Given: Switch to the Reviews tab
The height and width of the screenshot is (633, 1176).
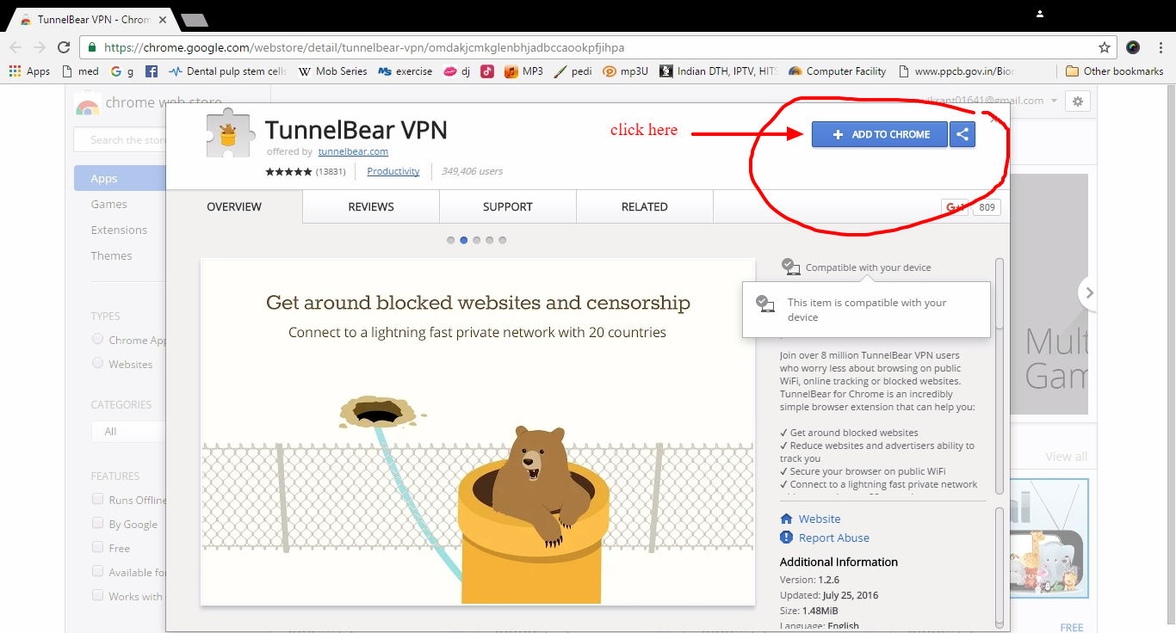Looking at the screenshot, I should point(371,207).
